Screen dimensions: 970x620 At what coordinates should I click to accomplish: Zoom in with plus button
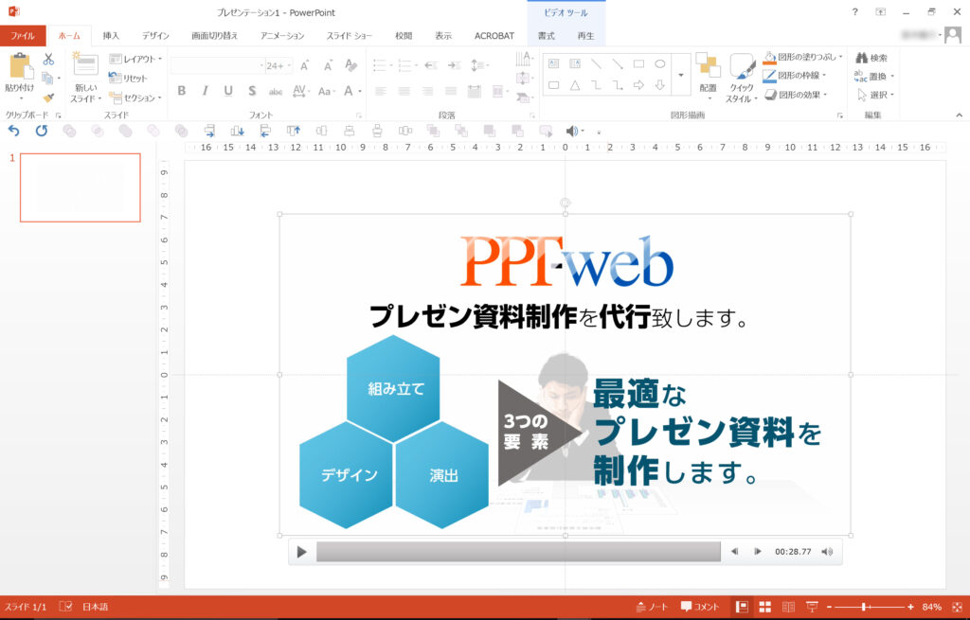(x=910, y=607)
